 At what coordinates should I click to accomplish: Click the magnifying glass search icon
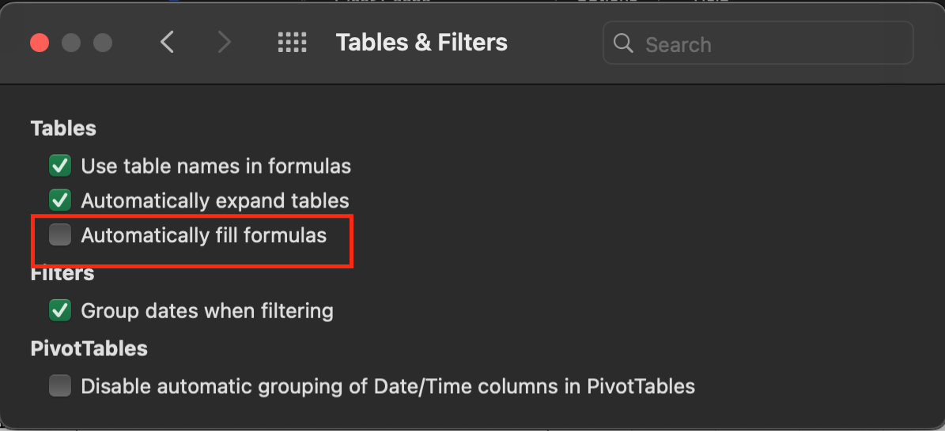[623, 43]
